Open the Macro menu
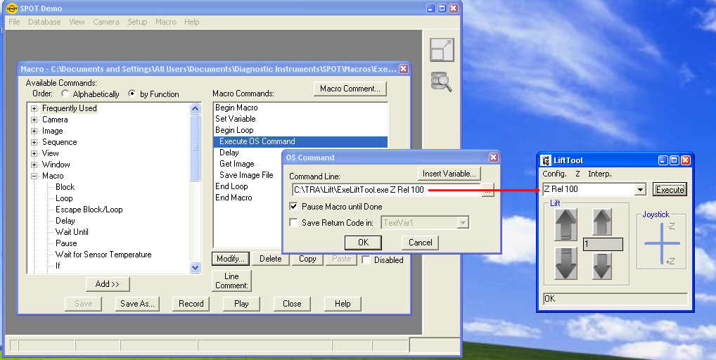The image size is (716, 360). 165,22
